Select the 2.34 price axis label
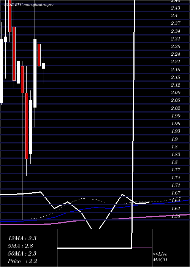 (176, 31)
